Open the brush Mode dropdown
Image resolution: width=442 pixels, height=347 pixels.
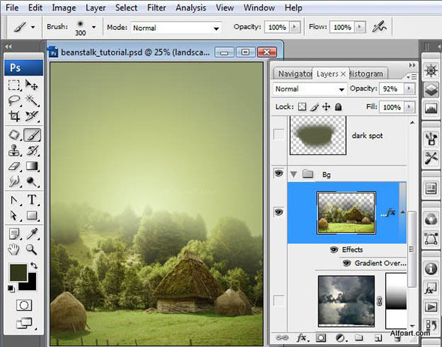[177, 28]
